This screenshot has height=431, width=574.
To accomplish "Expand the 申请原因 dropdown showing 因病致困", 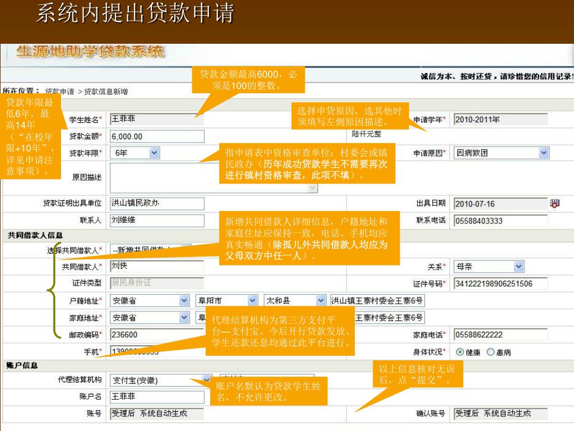I will click(543, 153).
